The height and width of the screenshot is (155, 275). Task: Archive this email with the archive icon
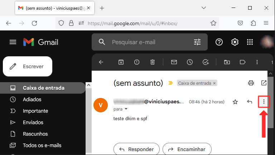(121, 62)
